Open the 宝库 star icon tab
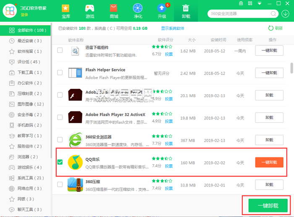 (66, 11)
